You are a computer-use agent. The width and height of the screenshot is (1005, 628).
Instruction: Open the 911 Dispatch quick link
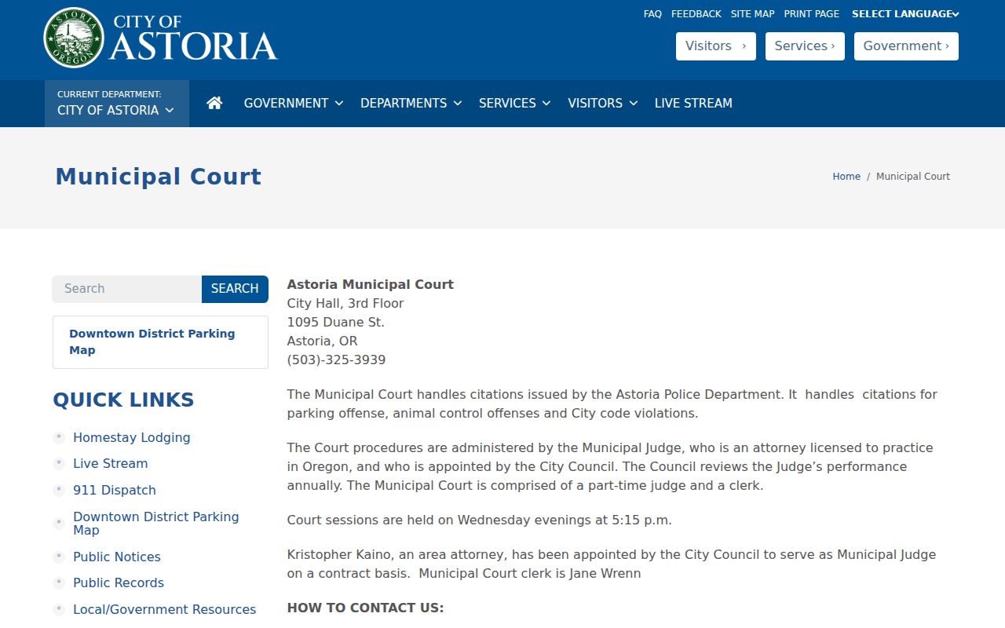(x=115, y=490)
